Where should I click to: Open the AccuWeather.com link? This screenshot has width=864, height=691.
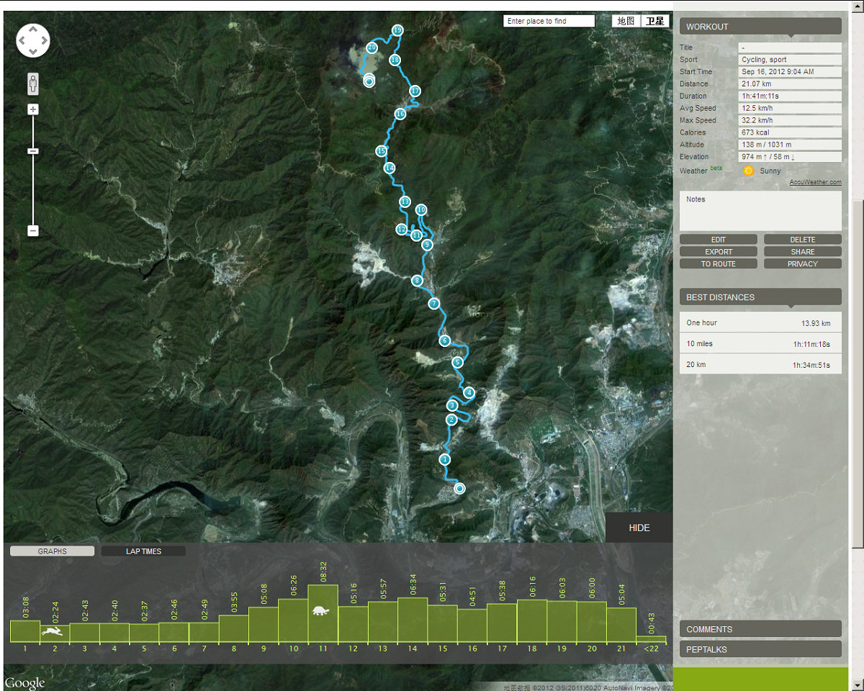click(x=815, y=182)
